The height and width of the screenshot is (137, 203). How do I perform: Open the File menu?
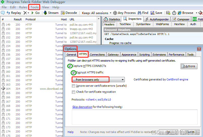pos(4,7)
